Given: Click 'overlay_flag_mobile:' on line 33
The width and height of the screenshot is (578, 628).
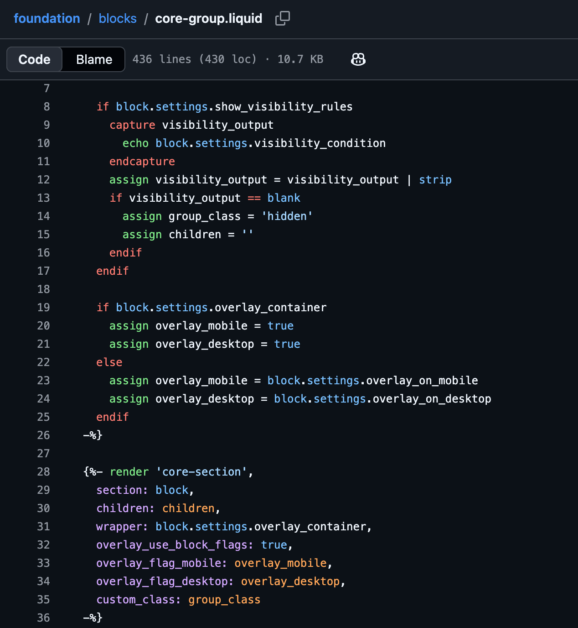Looking at the screenshot, I should (x=162, y=563).
